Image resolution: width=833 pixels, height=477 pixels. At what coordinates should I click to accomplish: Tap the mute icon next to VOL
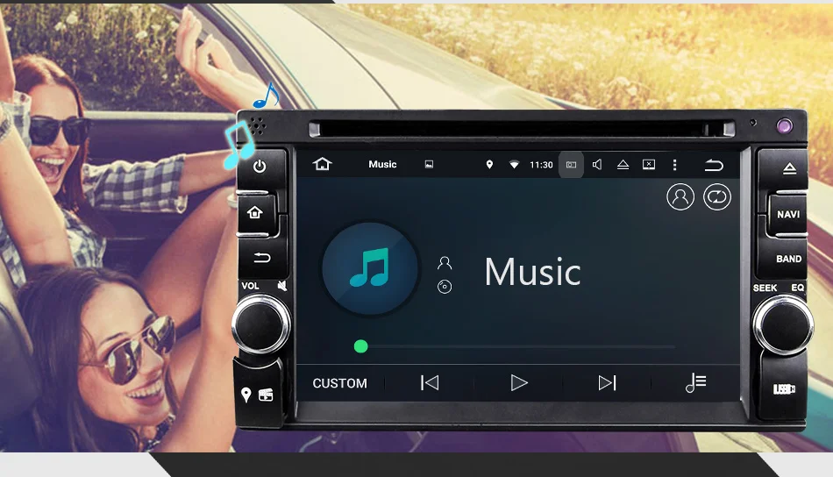(282, 286)
